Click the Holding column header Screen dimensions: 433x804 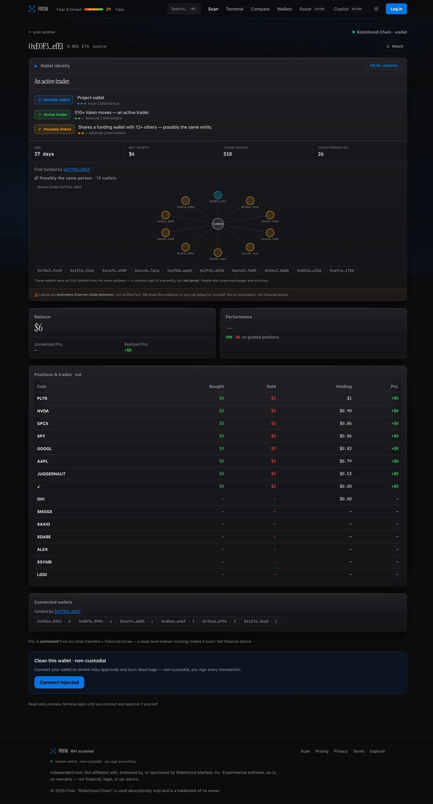pos(344,386)
